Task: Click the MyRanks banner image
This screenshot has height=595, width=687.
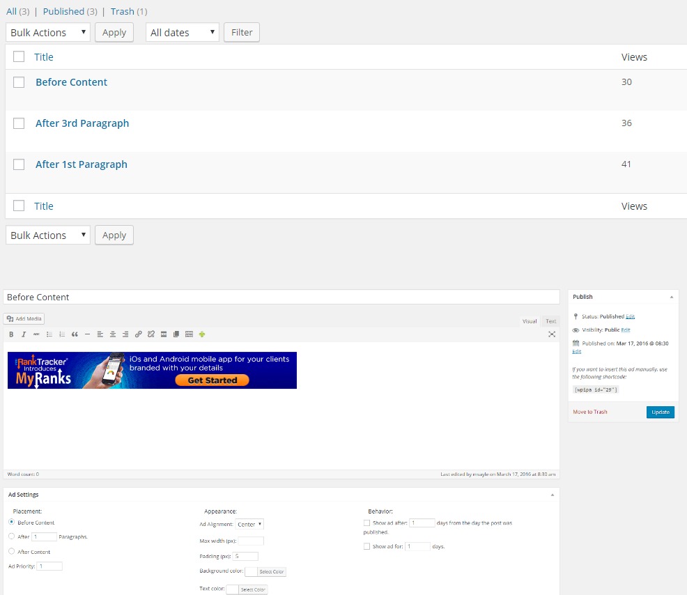Action: click(152, 370)
